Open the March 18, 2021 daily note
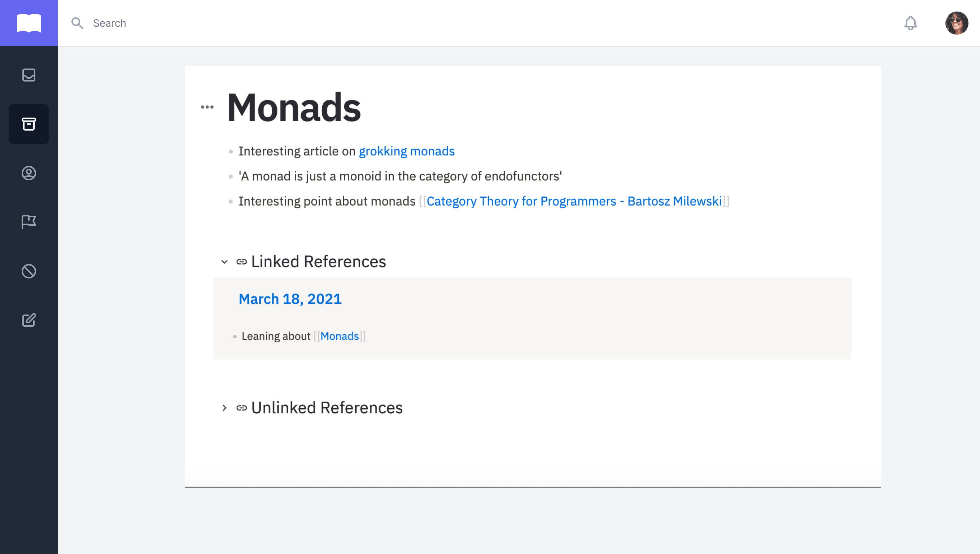The image size is (980, 554). [x=290, y=299]
